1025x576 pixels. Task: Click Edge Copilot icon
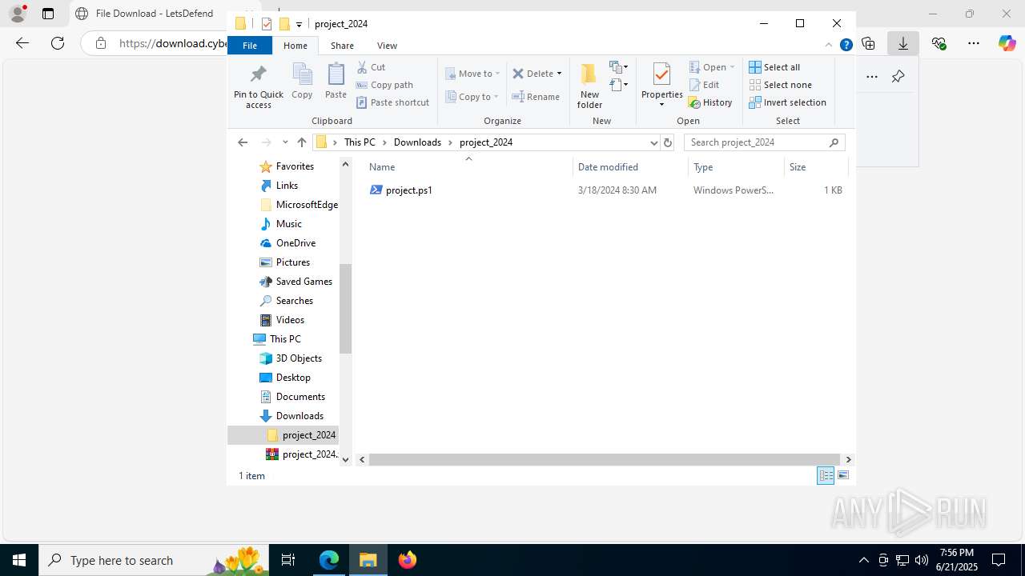pyautogui.click(x=1007, y=43)
